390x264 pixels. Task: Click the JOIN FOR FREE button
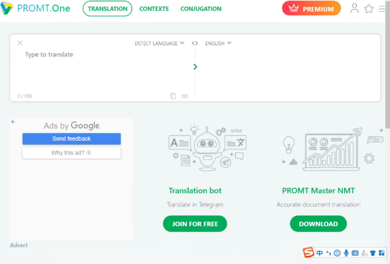tap(195, 224)
